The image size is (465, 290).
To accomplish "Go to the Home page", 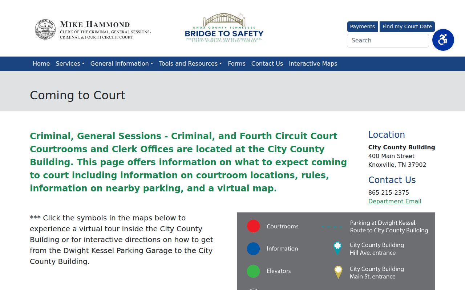I will pos(41,63).
